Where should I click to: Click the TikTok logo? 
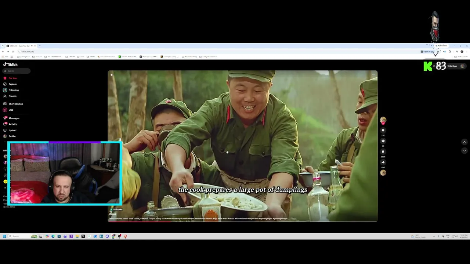[x=10, y=65]
